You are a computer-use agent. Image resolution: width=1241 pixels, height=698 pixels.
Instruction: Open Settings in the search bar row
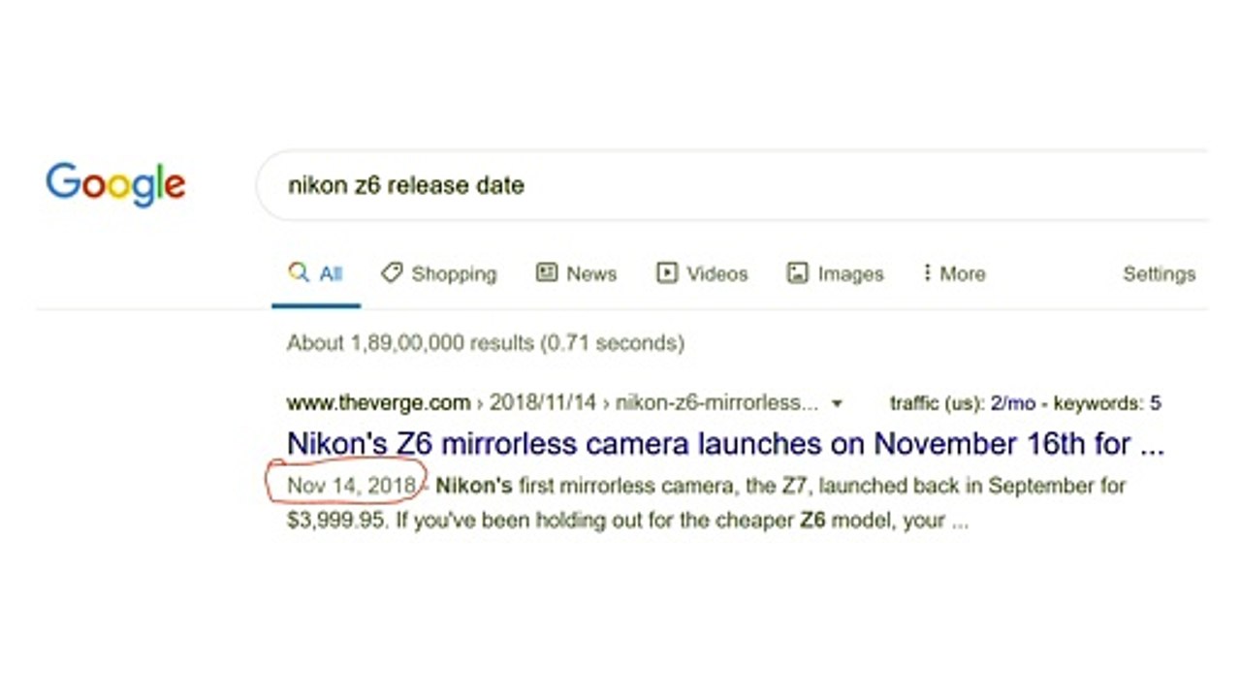pos(1159,274)
